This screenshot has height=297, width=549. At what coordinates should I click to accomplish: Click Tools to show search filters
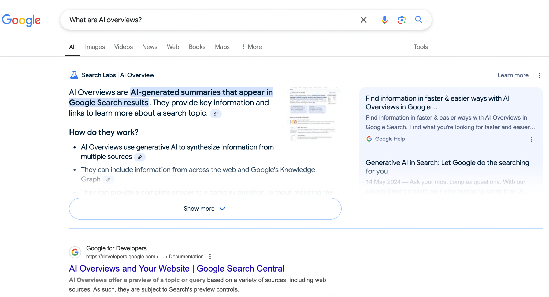[421, 47]
